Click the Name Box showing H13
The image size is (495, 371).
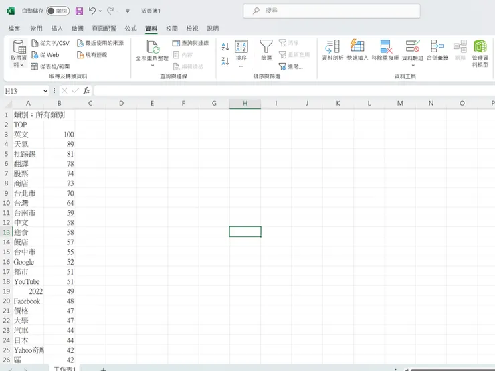[x=23, y=91]
